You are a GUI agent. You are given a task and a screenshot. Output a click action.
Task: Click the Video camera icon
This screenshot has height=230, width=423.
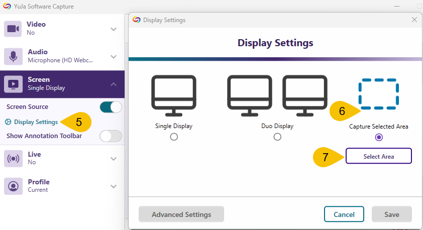[13, 29]
